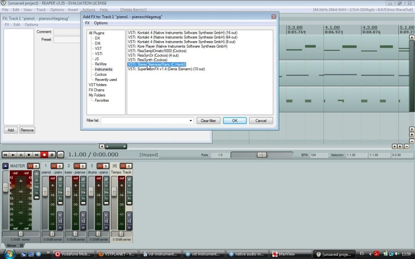This screenshot has height=259, width=415.
Task: Select VSTi: SuperDrumFX v1.4 plugin
Action: click(x=166, y=69)
